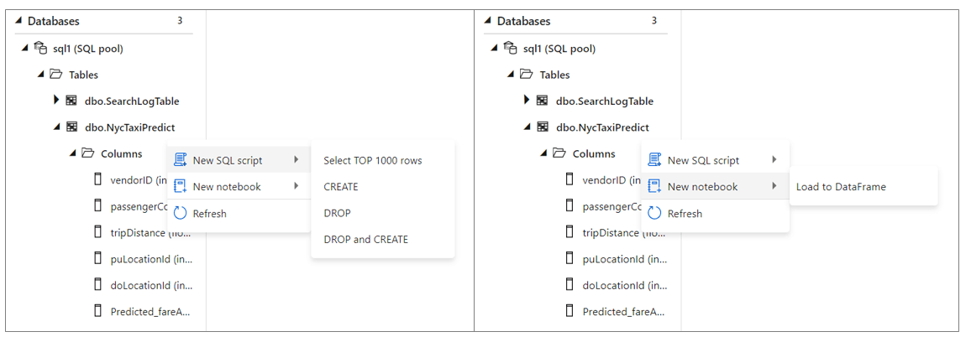Collapse the sql1 SQL pool node in right panel
Image resolution: width=971 pixels, height=337 pixels.
click(x=494, y=48)
